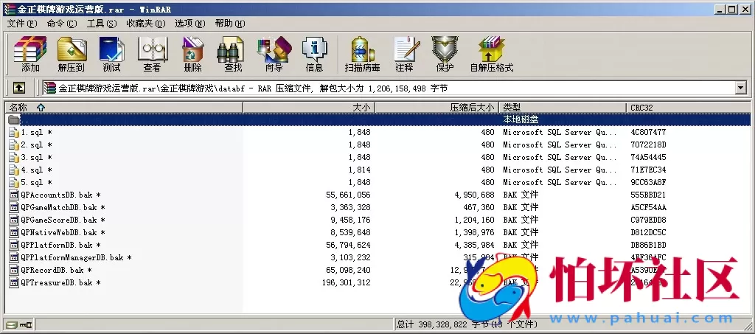Click the 本地磁盘 type cell

click(521, 119)
